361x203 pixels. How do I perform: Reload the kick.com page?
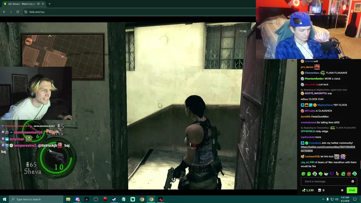click(x=17, y=12)
